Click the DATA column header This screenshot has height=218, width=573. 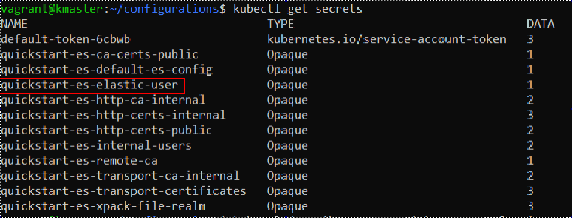click(x=540, y=24)
